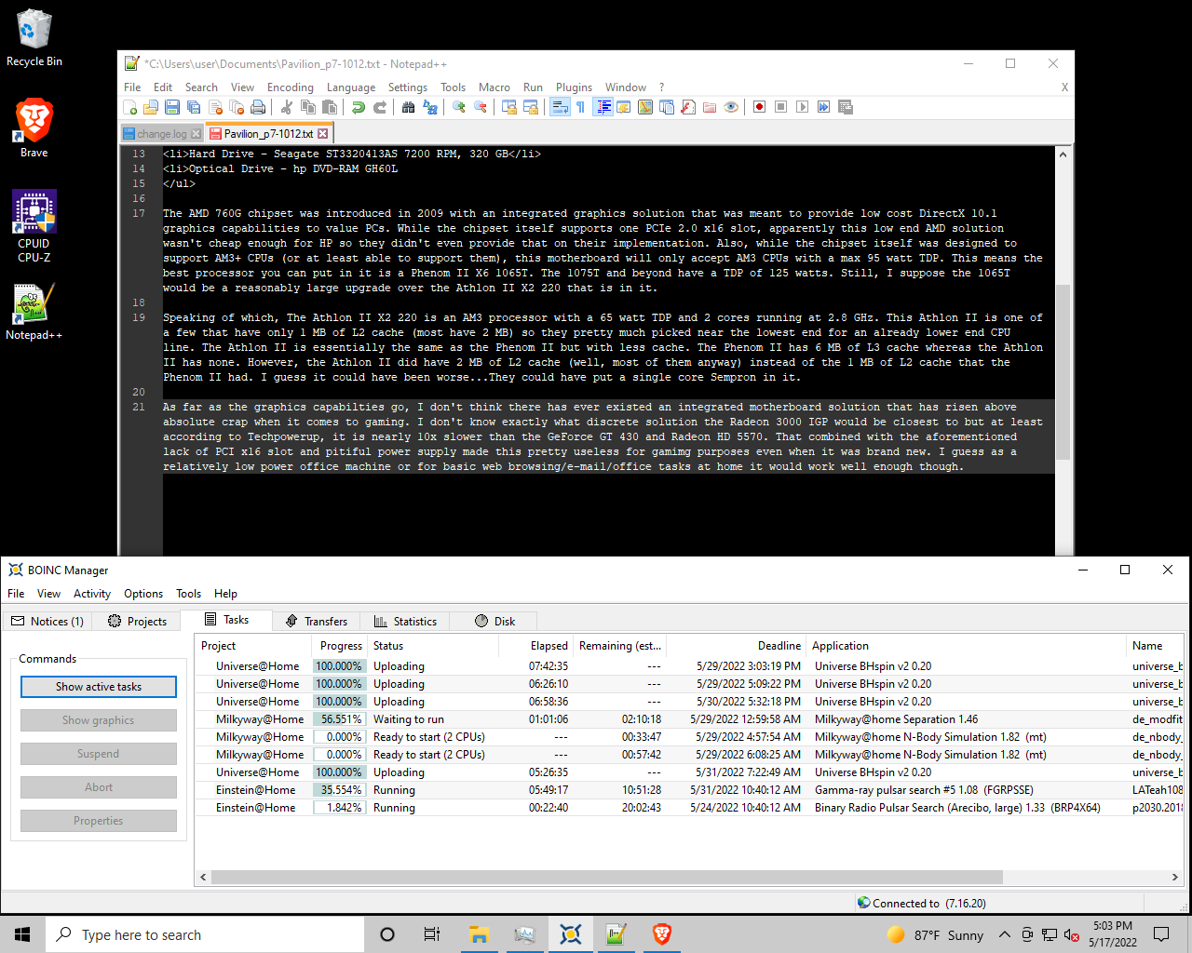The image size is (1192, 953).
Task: Open the Encoding menu in Notepad++
Action: tap(290, 87)
